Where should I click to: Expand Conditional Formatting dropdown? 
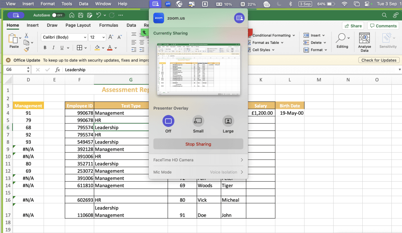coord(294,35)
